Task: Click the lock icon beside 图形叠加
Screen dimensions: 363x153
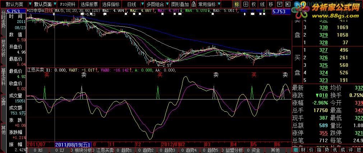Action: pyautogui.click(x=194, y=4)
